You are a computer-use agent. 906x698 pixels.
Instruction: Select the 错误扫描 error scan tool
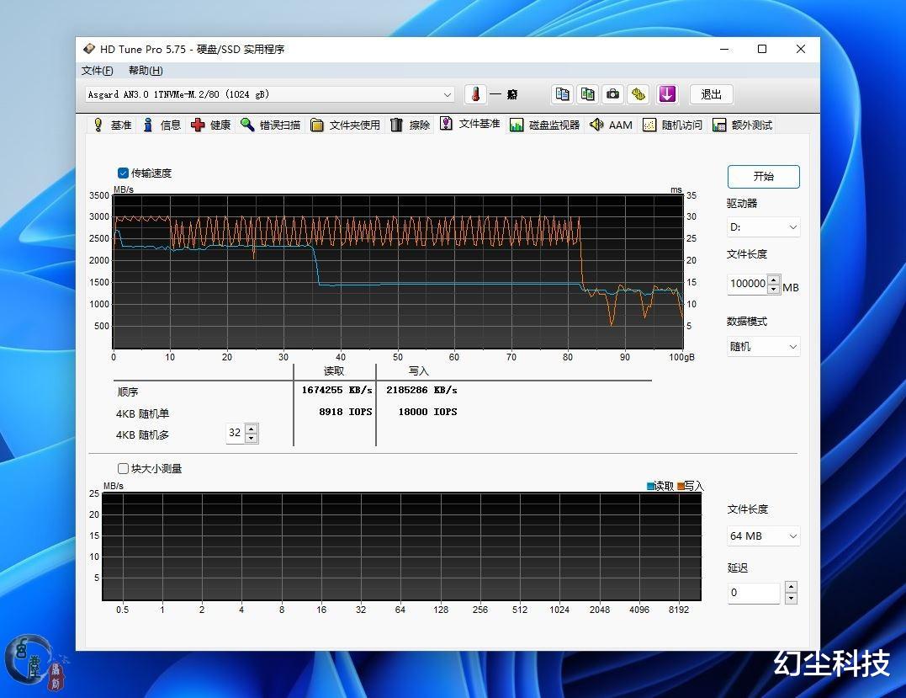(x=268, y=125)
